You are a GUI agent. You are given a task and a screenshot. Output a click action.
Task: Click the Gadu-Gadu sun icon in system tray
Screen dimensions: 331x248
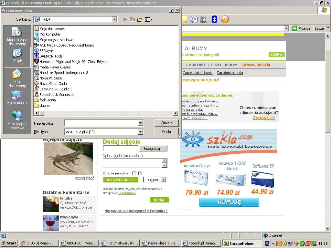296,243
